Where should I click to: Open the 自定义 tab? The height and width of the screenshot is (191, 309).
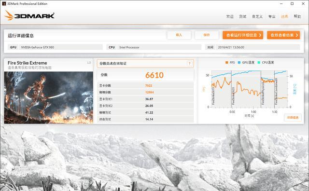coord(257,16)
